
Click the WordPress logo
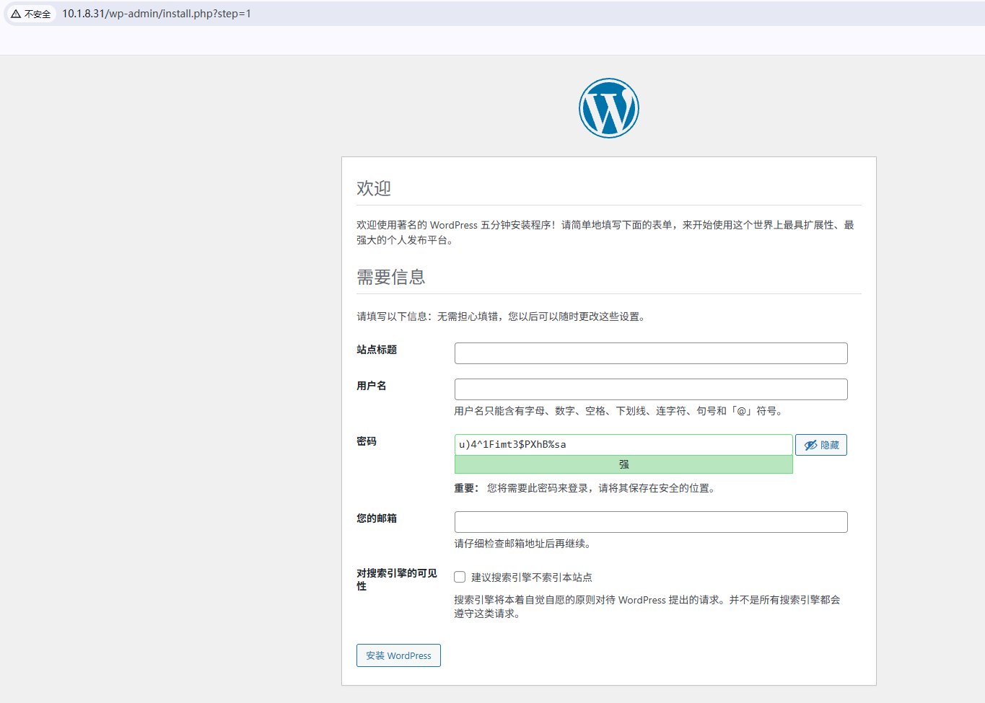609,108
